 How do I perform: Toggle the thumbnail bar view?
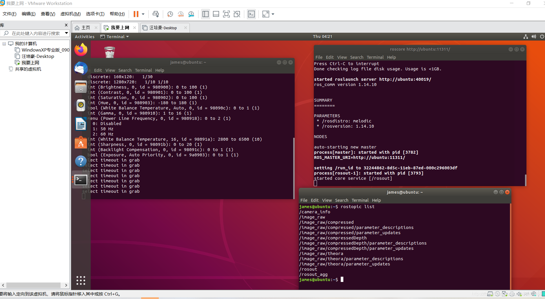[216, 14]
